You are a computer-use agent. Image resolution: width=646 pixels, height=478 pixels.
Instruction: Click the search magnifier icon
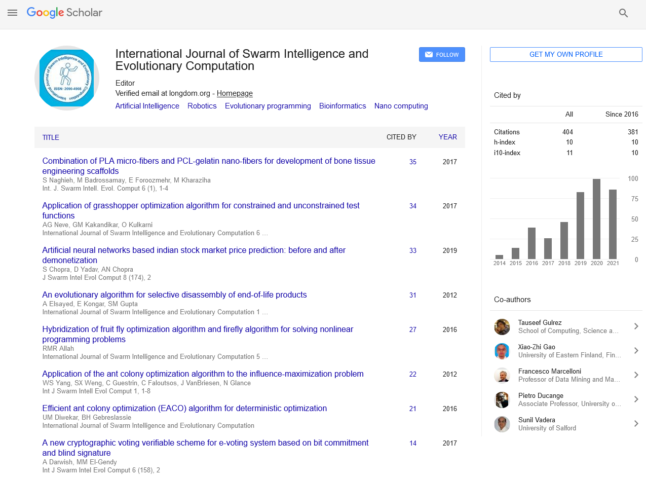pos(623,13)
